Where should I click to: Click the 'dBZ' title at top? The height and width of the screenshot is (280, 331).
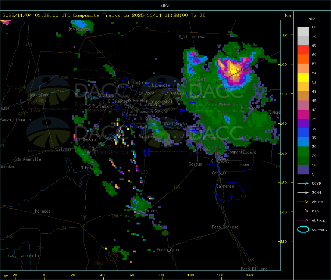(x=165, y=6)
